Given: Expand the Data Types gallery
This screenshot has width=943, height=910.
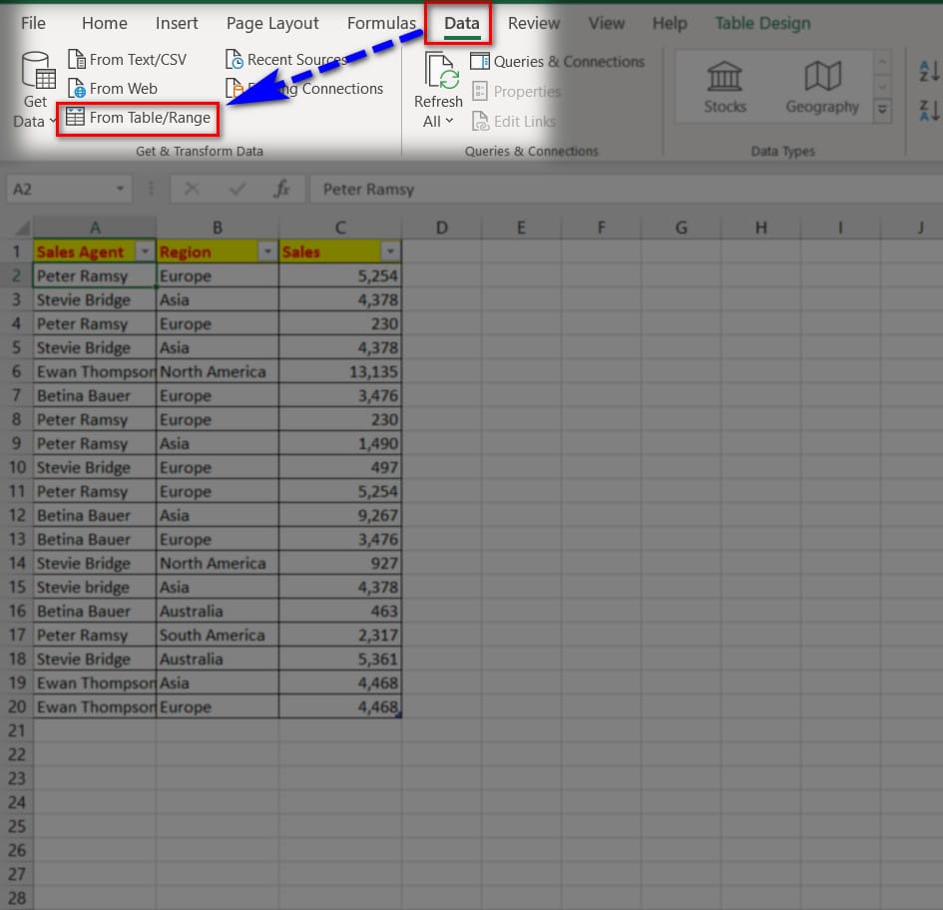Looking at the screenshot, I should 882,111.
